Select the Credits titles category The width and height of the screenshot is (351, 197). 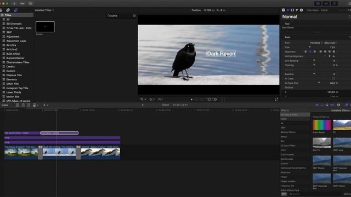10,67
